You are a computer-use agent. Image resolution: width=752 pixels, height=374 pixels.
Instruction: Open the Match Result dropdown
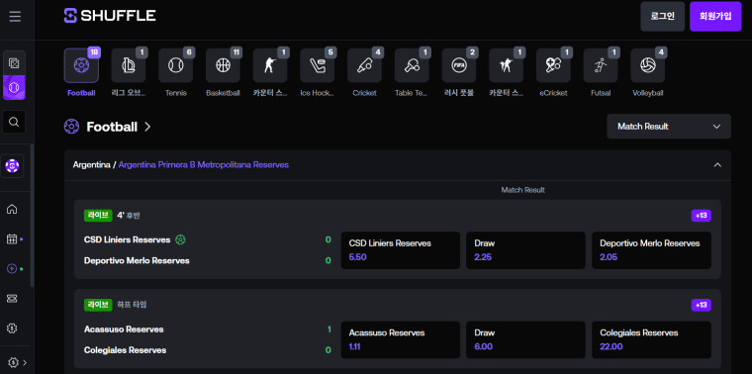click(x=669, y=127)
